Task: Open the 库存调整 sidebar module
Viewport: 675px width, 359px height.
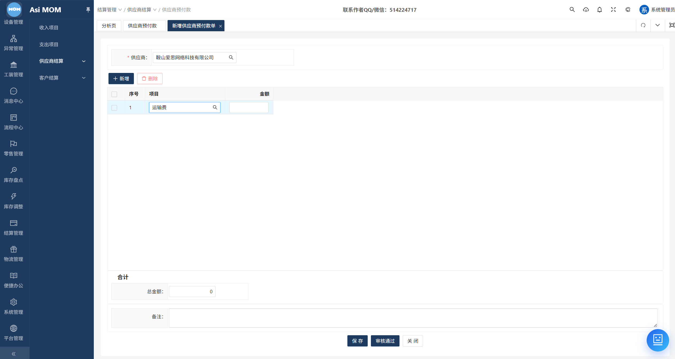Action: (x=13, y=201)
